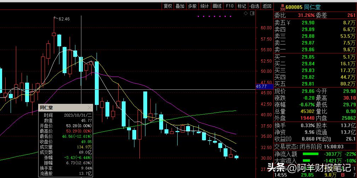This screenshot has width=357, height=178.
Task: Click the ¥ symbol next to 卖五
Action: (x=288, y=23)
